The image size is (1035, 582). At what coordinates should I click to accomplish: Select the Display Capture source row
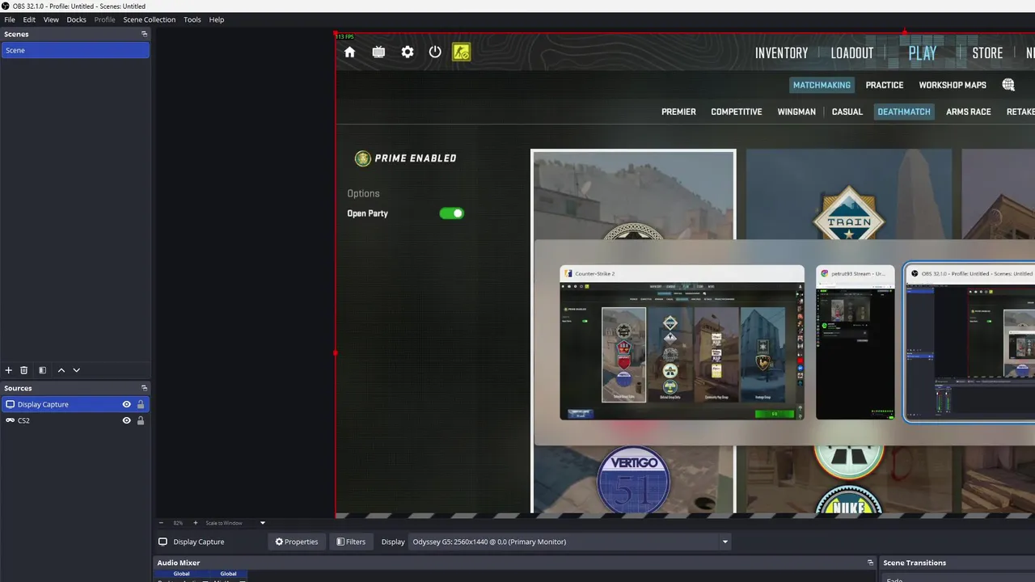click(75, 404)
